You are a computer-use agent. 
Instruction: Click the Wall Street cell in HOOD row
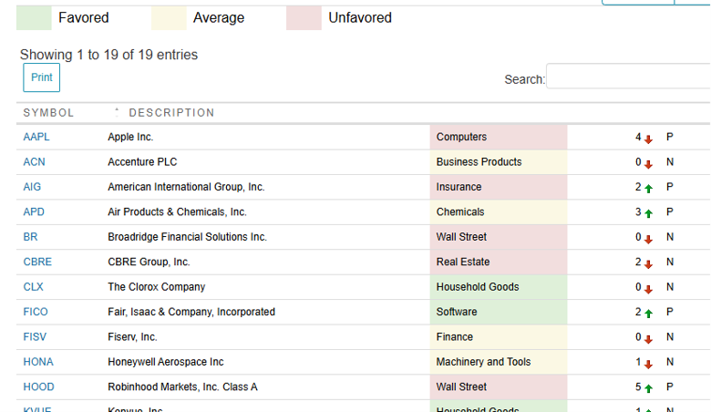point(499,386)
